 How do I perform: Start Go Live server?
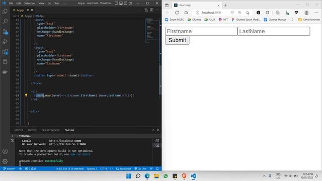[x=140, y=169]
